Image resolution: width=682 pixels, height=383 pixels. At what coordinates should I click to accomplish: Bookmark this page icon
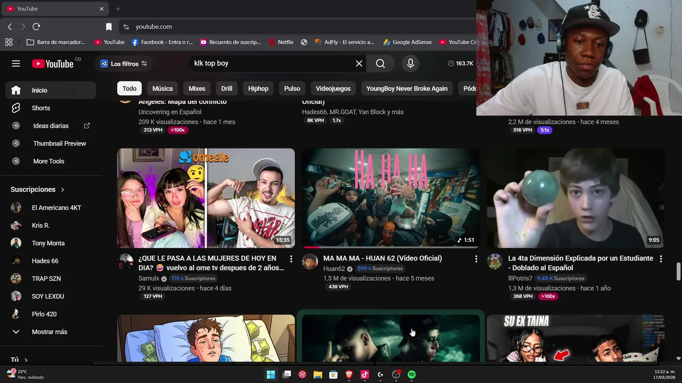click(x=109, y=27)
